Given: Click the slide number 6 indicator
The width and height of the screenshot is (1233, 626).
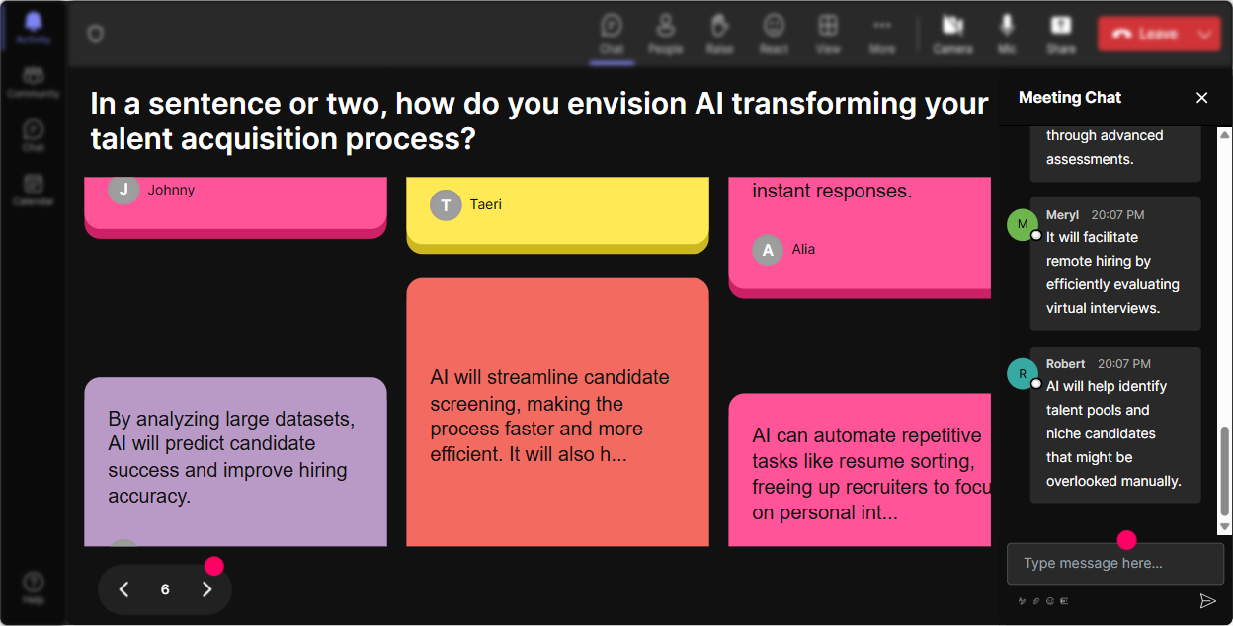Looking at the screenshot, I should 165,589.
